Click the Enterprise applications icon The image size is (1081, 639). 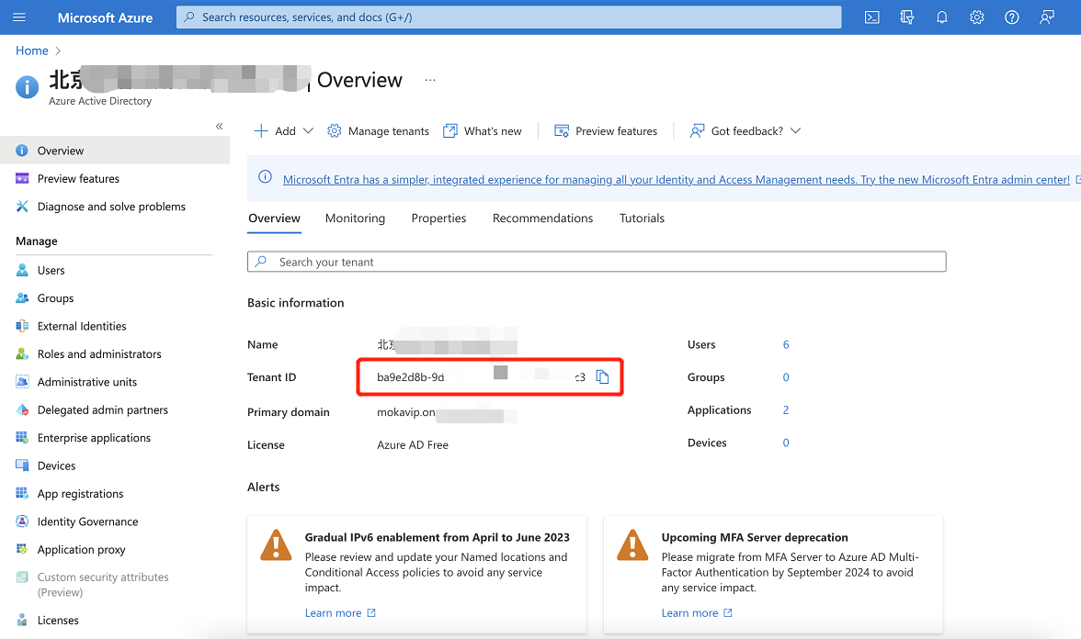coord(22,437)
